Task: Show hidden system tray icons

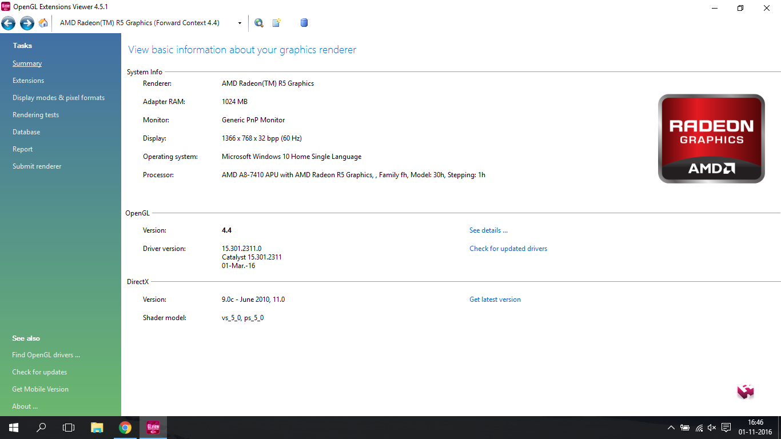Action: (x=671, y=428)
